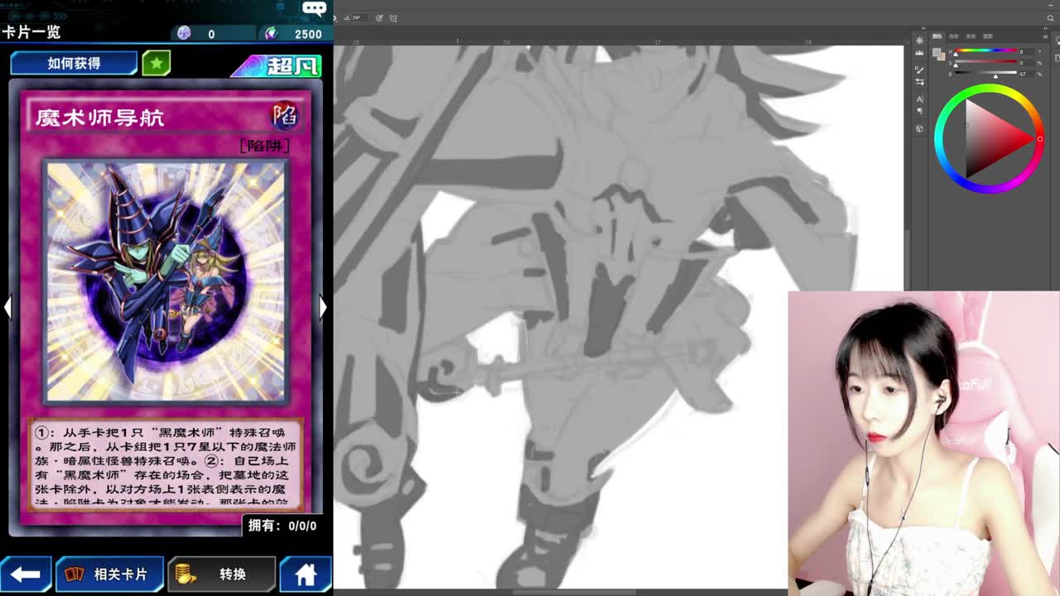Click the purple gem currency icon
The image size is (1060, 596).
point(184,33)
